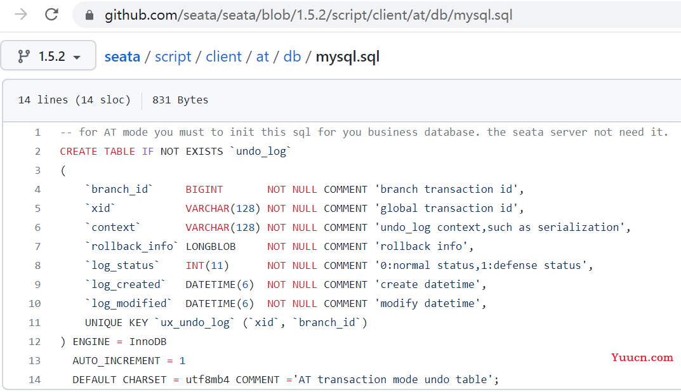Select line number 13
This screenshot has width=681, height=392.
point(35,361)
